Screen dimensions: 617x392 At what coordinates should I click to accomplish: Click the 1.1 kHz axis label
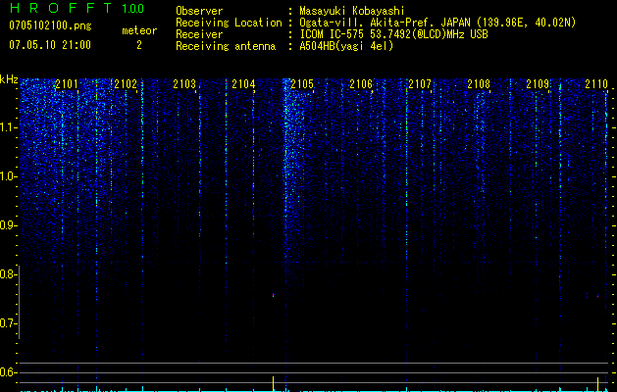coord(8,127)
